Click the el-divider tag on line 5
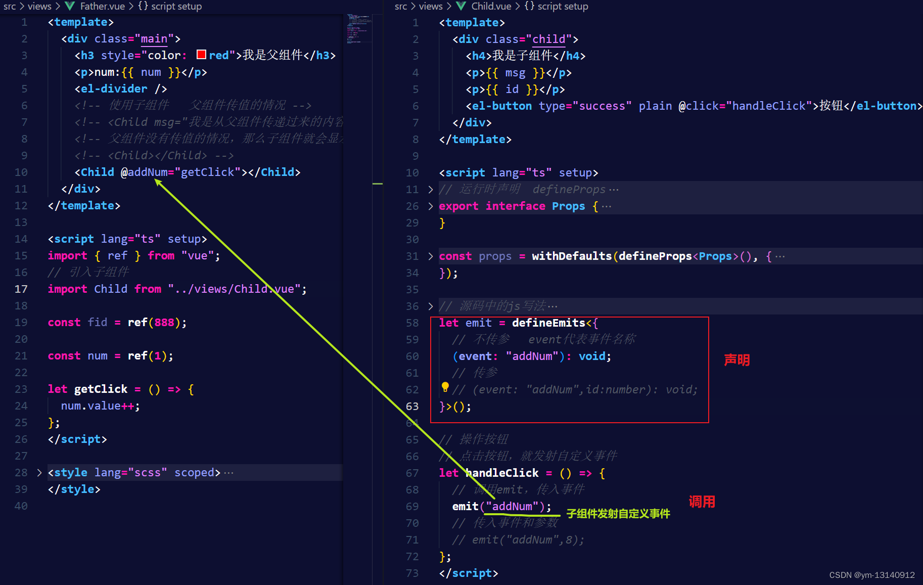 tap(121, 89)
